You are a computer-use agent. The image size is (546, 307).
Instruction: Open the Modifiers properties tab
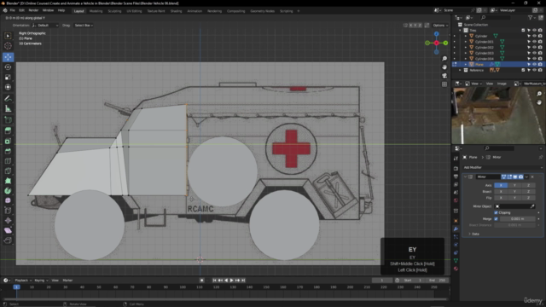[x=456, y=229]
